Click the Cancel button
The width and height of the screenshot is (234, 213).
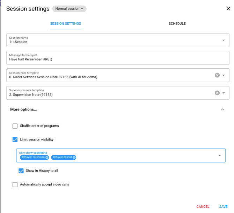[203, 207]
